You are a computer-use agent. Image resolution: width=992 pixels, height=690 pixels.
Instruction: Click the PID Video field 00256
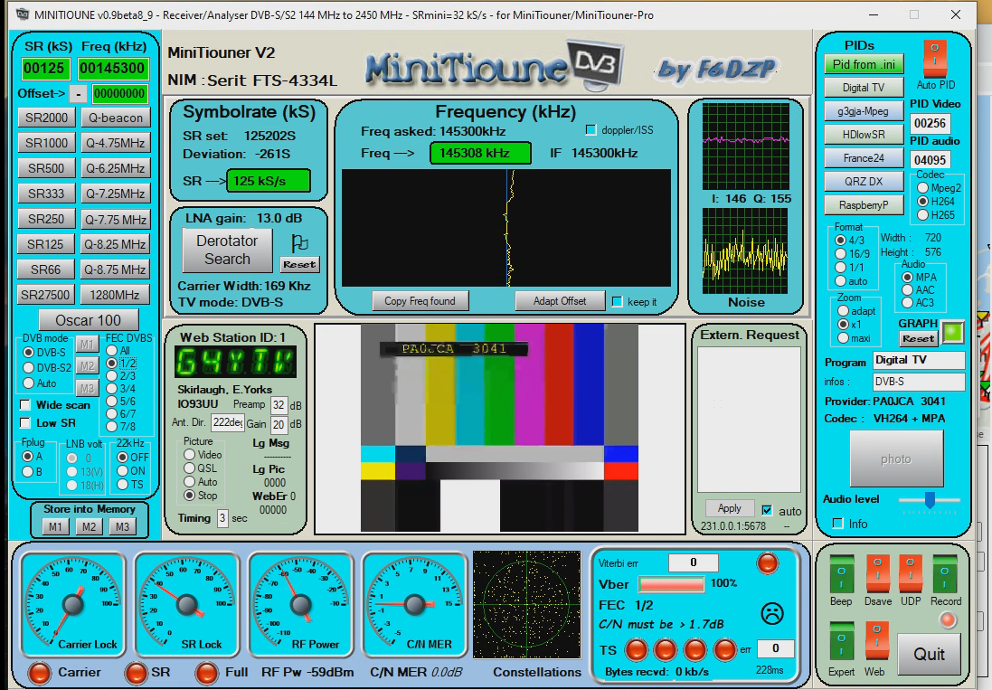pyautogui.click(x=930, y=123)
